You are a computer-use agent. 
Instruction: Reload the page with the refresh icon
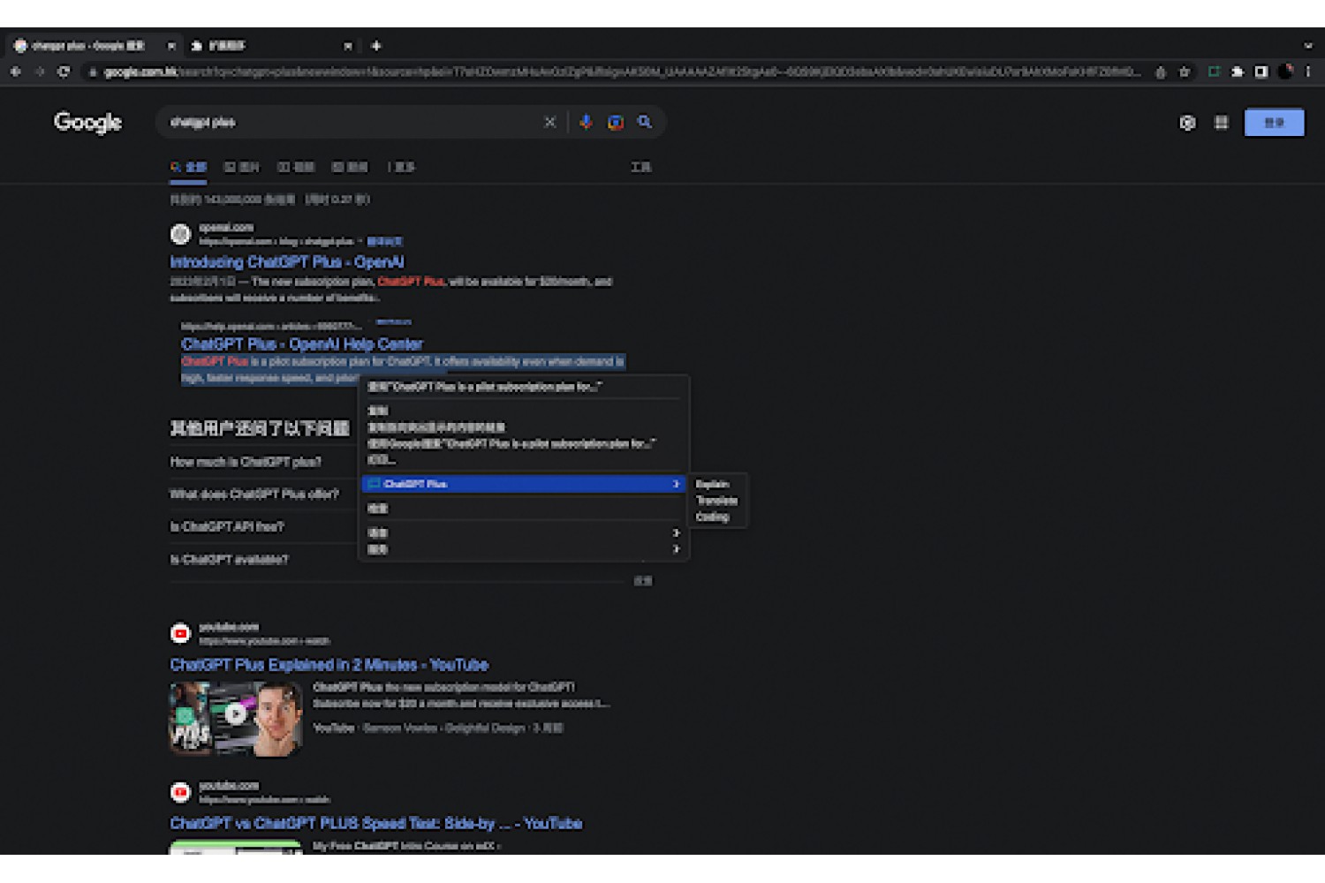click(x=64, y=72)
